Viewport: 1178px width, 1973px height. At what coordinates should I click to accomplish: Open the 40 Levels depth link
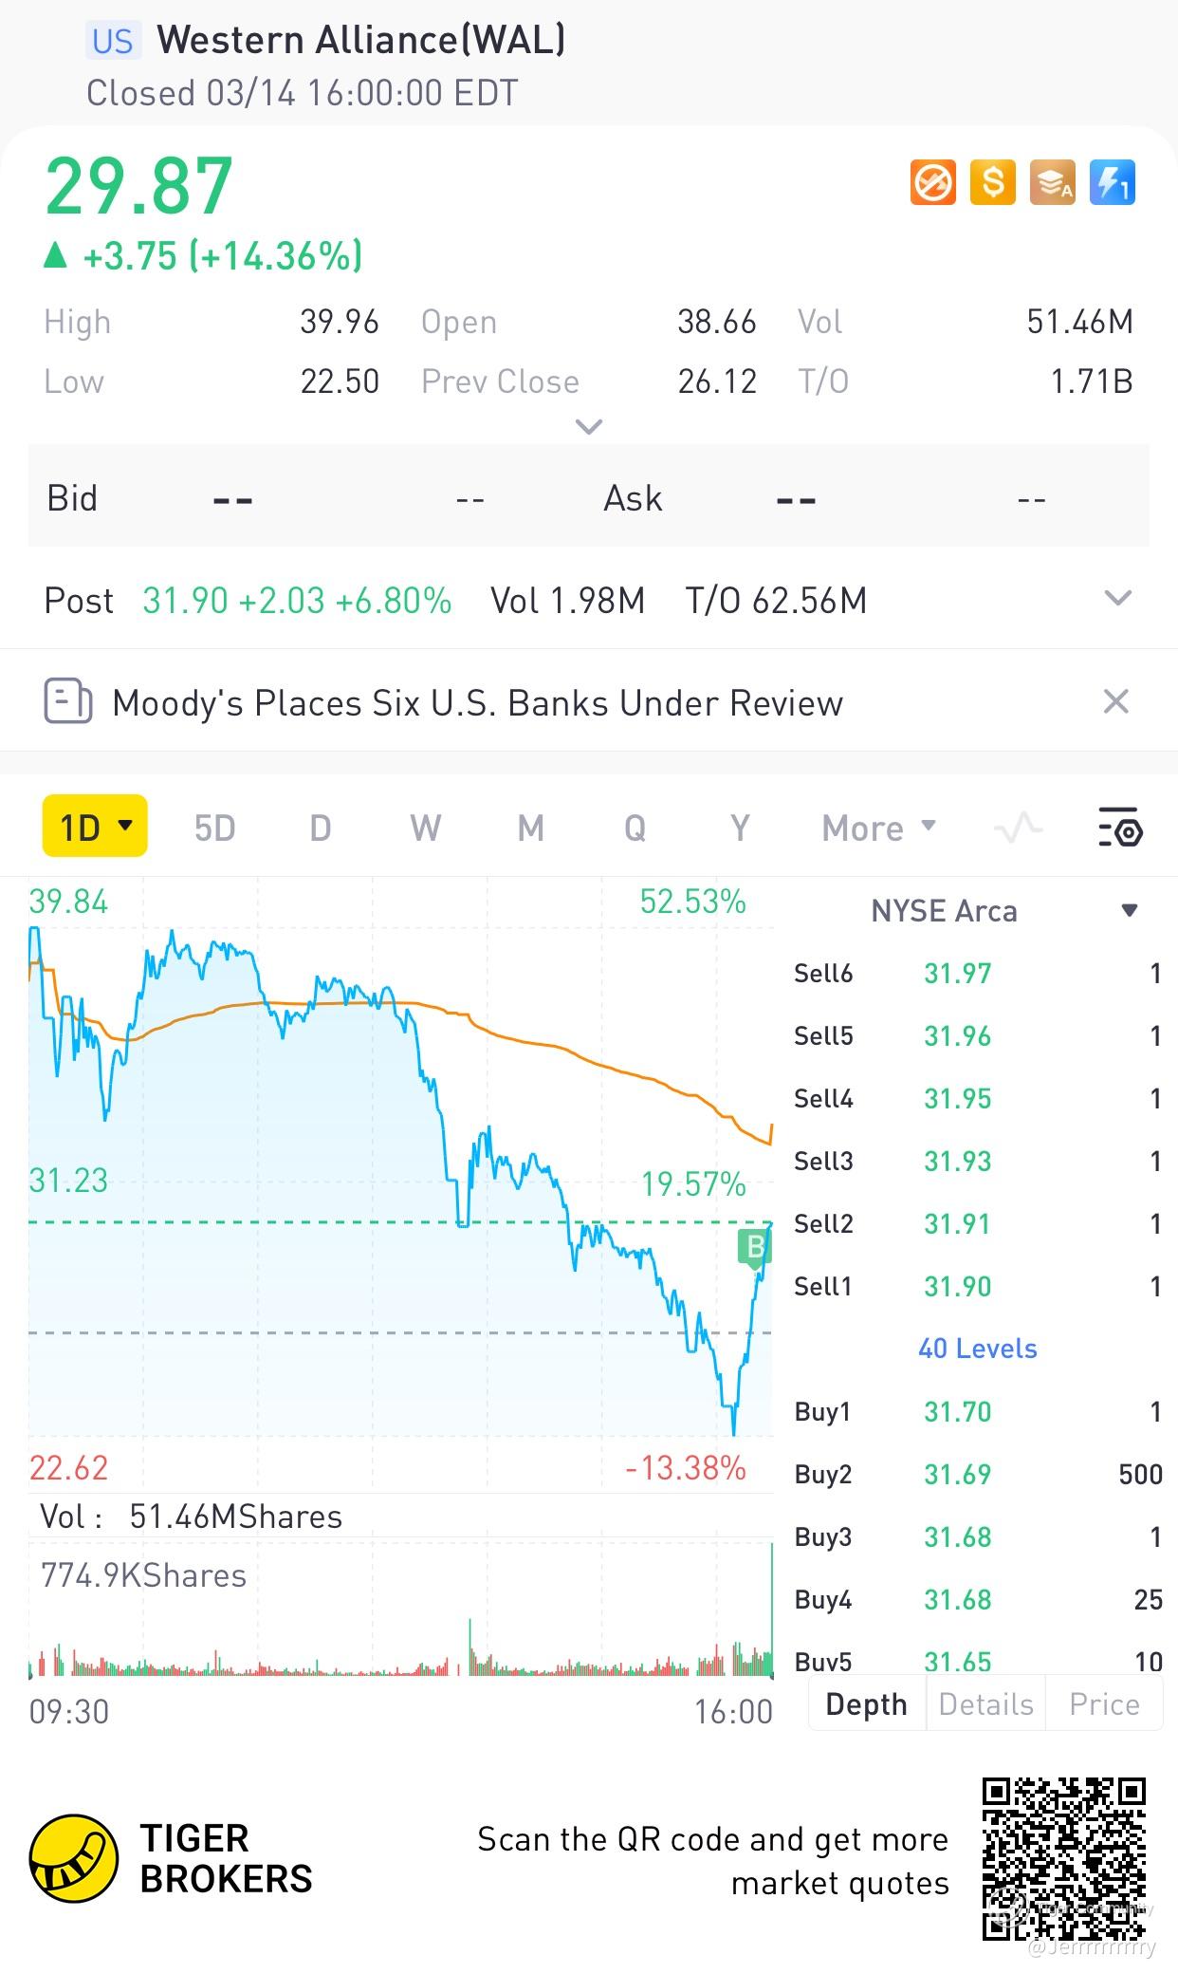[977, 1349]
